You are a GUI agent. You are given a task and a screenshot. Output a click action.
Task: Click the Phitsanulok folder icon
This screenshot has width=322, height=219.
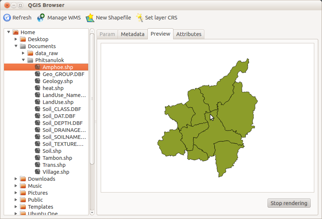click(x=30, y=60)
